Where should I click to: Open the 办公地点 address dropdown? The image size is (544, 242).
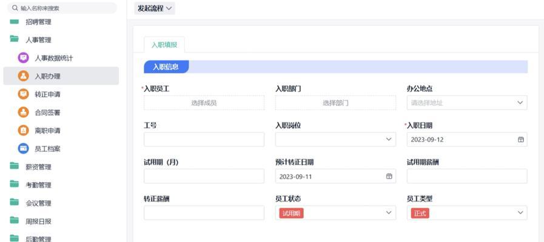tap(467, 103)
